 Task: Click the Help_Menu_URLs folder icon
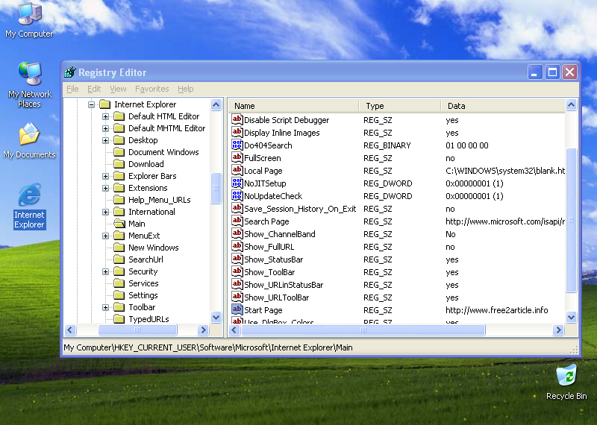(x=119, y=200)
